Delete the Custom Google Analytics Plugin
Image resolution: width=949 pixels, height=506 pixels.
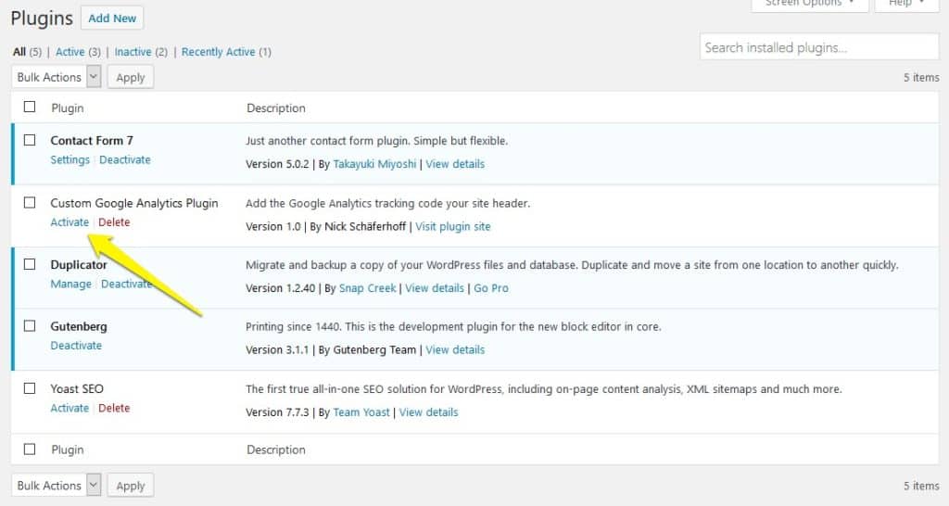114,222
